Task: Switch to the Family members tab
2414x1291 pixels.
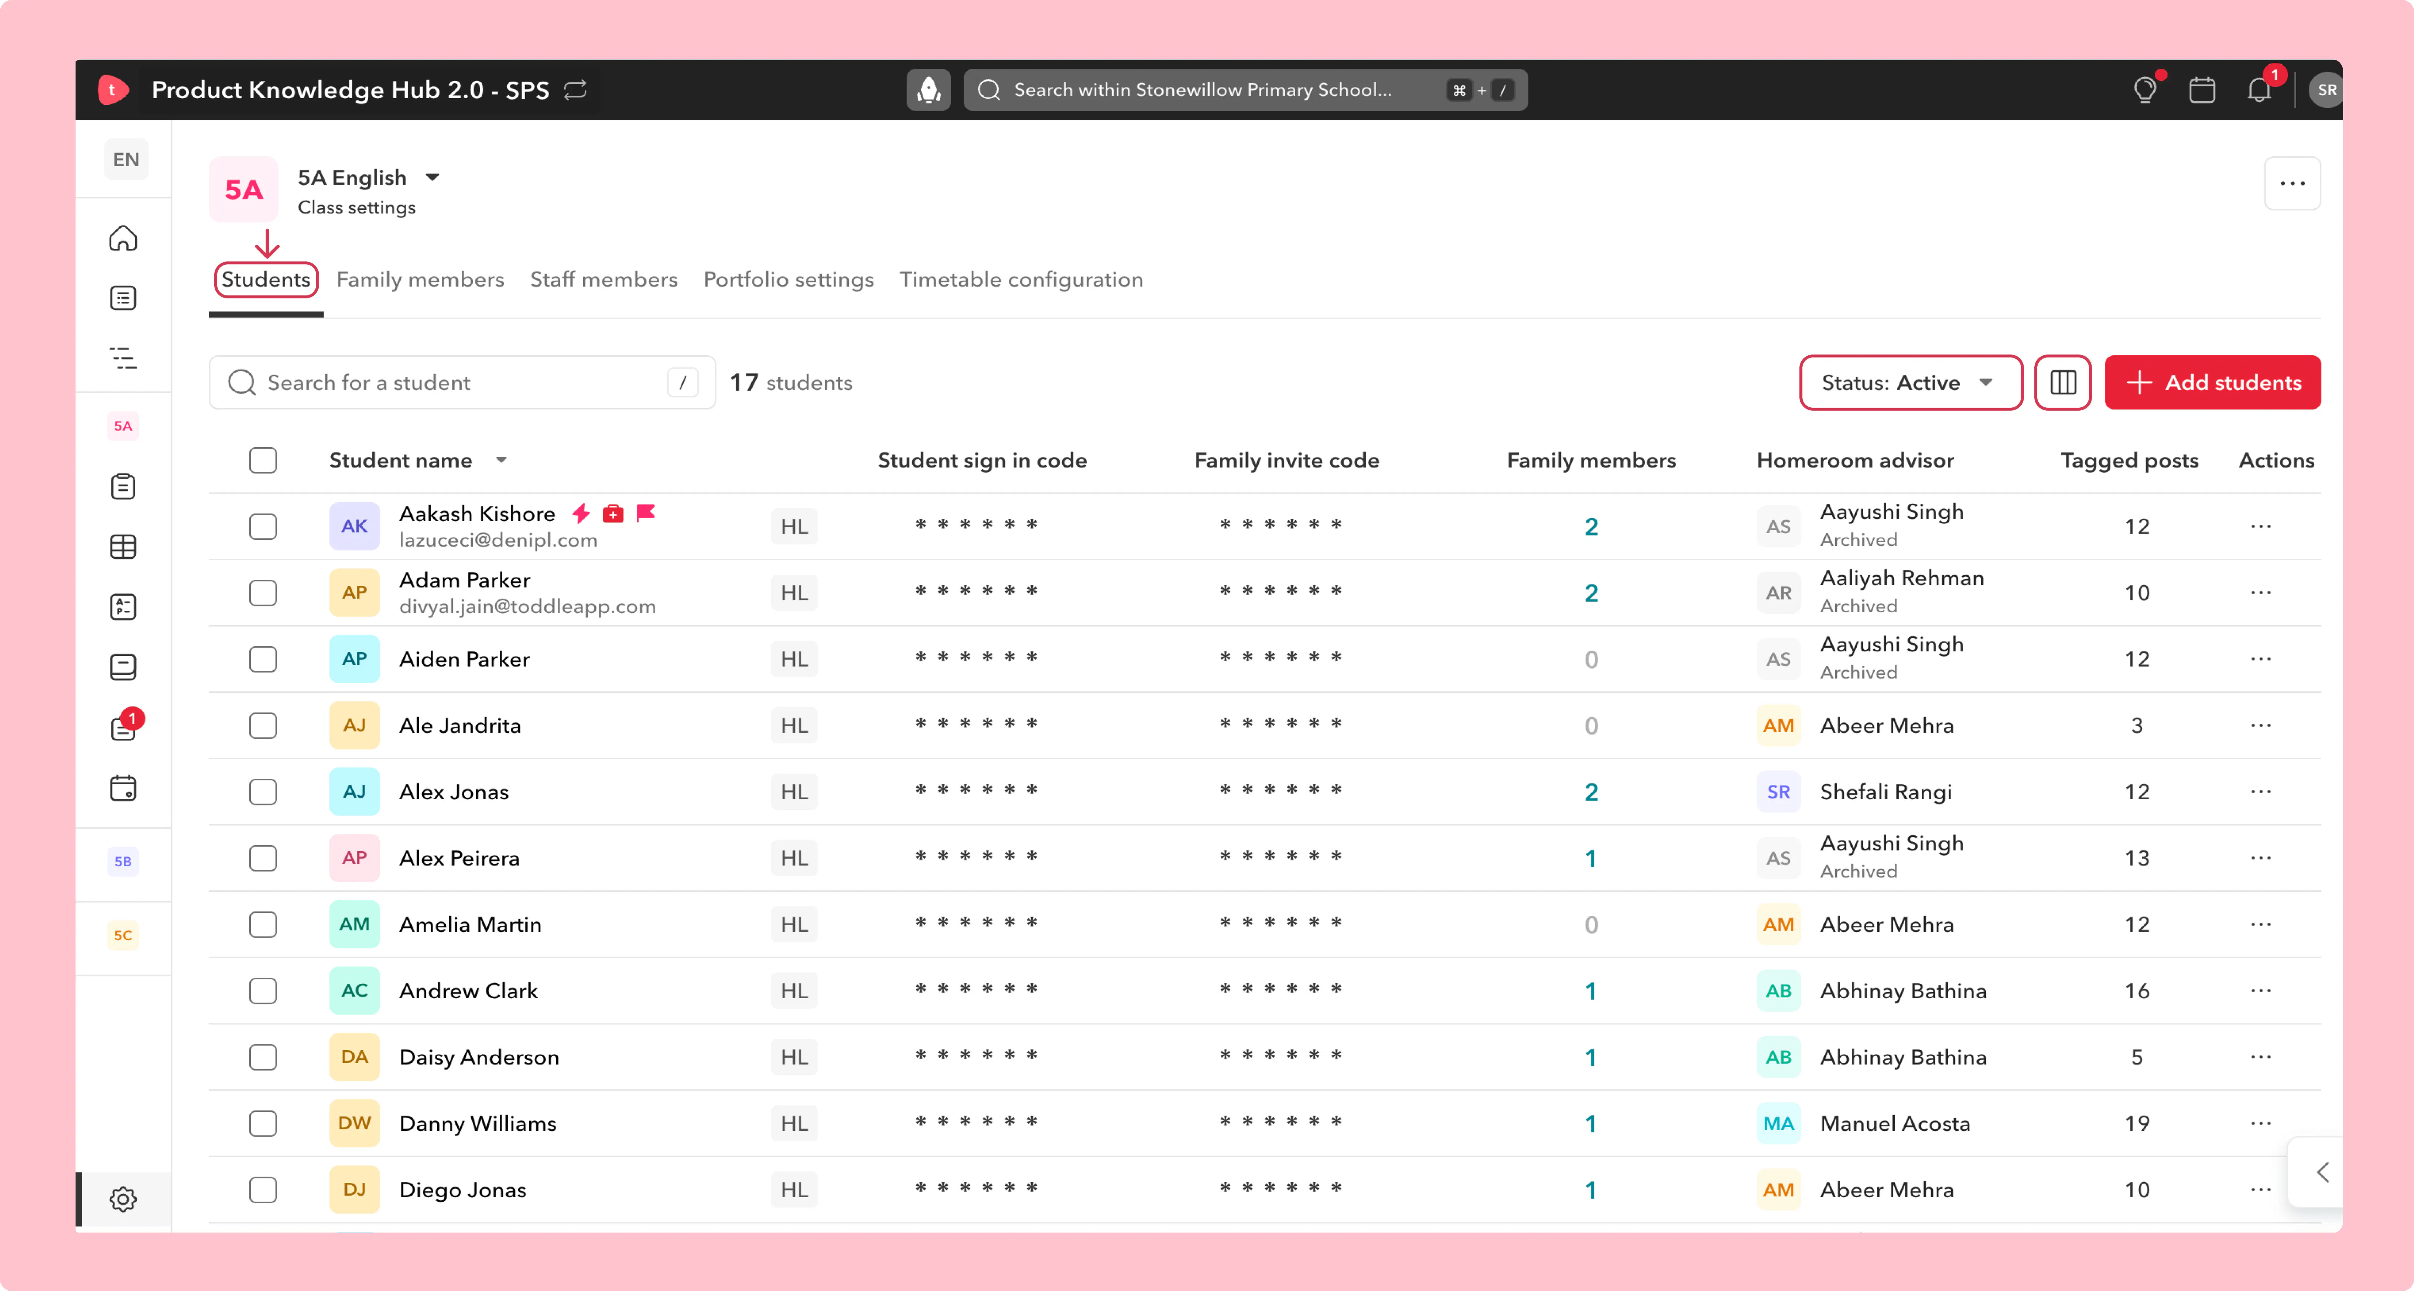Action: coord(420,280)
